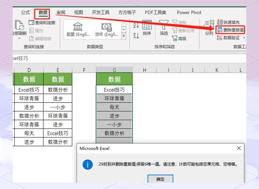
Task: Expand the 数据验证 dropdown arrow
Action: pyautogui.click(x=244, y=38)
